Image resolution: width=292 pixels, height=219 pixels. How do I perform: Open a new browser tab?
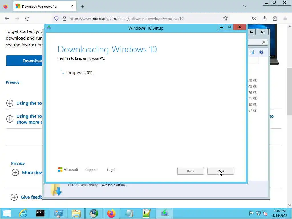[83, 7]
